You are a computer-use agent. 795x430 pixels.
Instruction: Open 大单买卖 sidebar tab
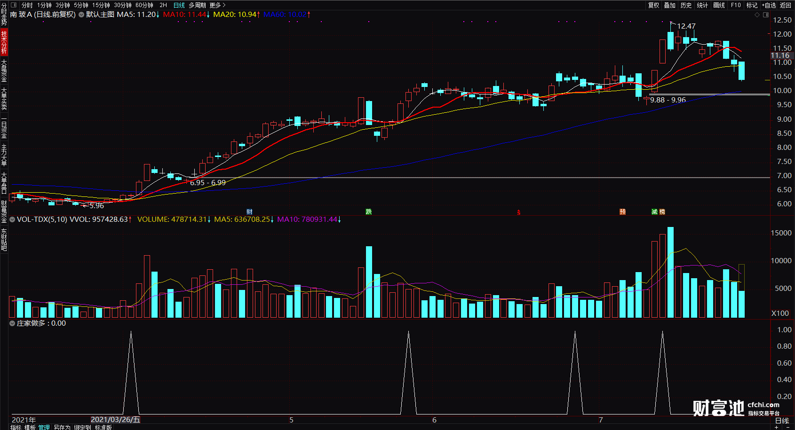click(4, 99)
